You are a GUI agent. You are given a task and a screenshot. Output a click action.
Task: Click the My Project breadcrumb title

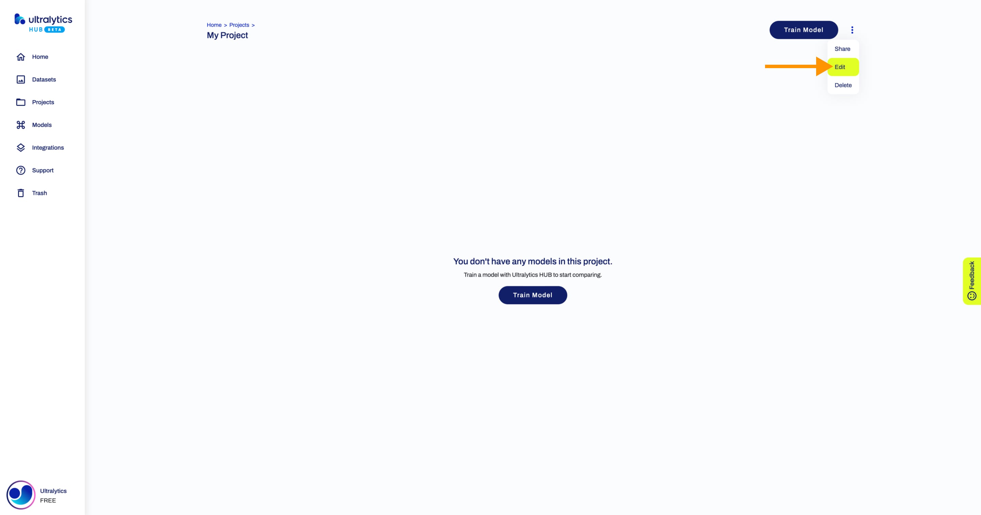227,34
